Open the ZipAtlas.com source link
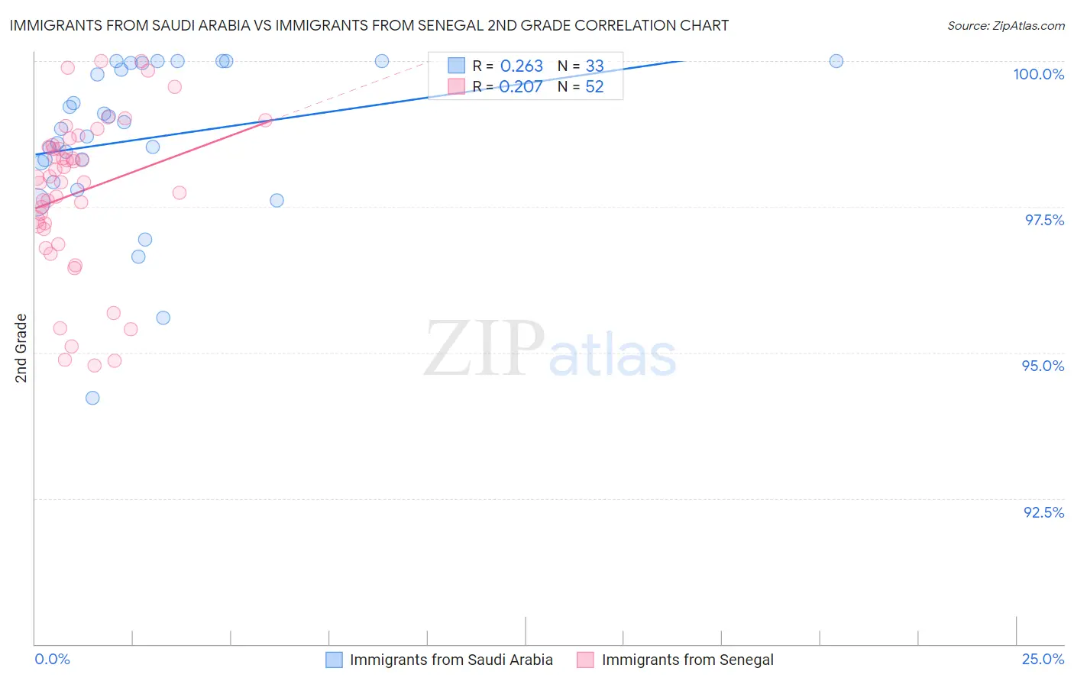The height and width of the screenshot is (681, 1074). pyautogui.click(x=1006, y=25)
